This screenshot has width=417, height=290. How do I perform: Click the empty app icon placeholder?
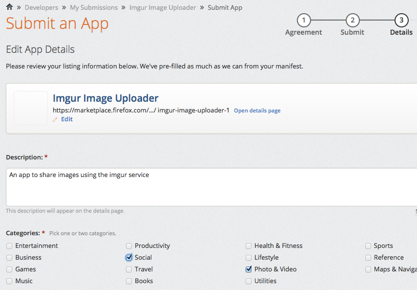coord(31,108)
